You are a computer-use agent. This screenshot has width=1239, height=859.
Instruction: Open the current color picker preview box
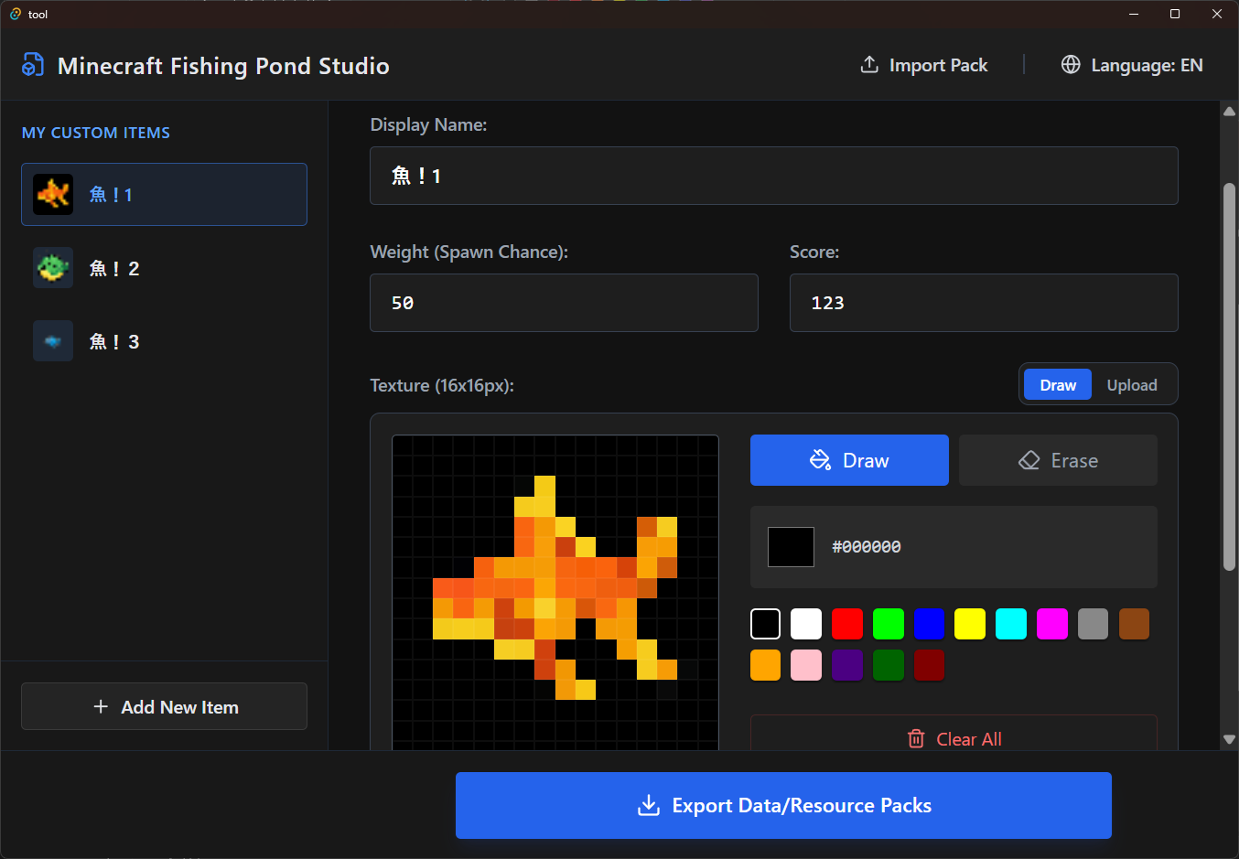point(791,546)
